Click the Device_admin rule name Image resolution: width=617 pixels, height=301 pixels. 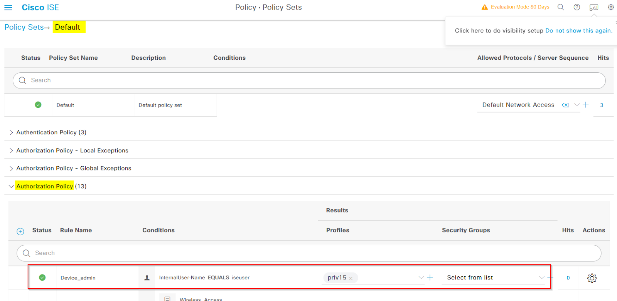78,278
